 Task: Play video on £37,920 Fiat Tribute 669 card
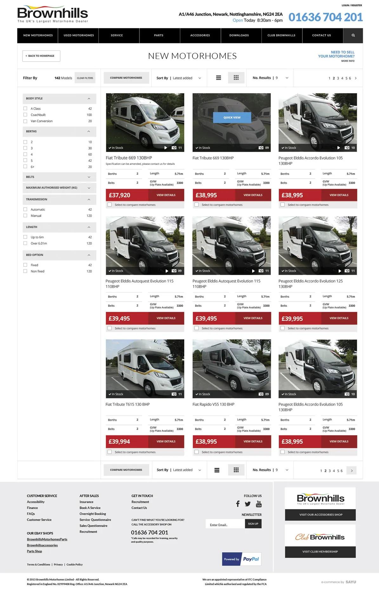click(x=166, y=148)
